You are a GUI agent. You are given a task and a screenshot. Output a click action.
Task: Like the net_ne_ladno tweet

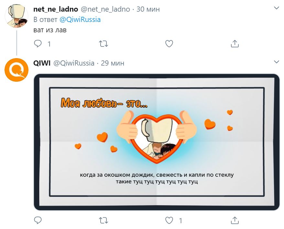[x=169, y=44]
